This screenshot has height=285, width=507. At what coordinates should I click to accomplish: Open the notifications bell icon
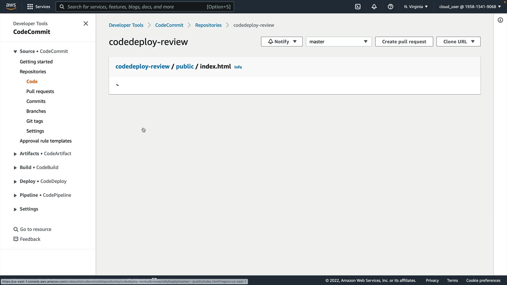[374, 7]
